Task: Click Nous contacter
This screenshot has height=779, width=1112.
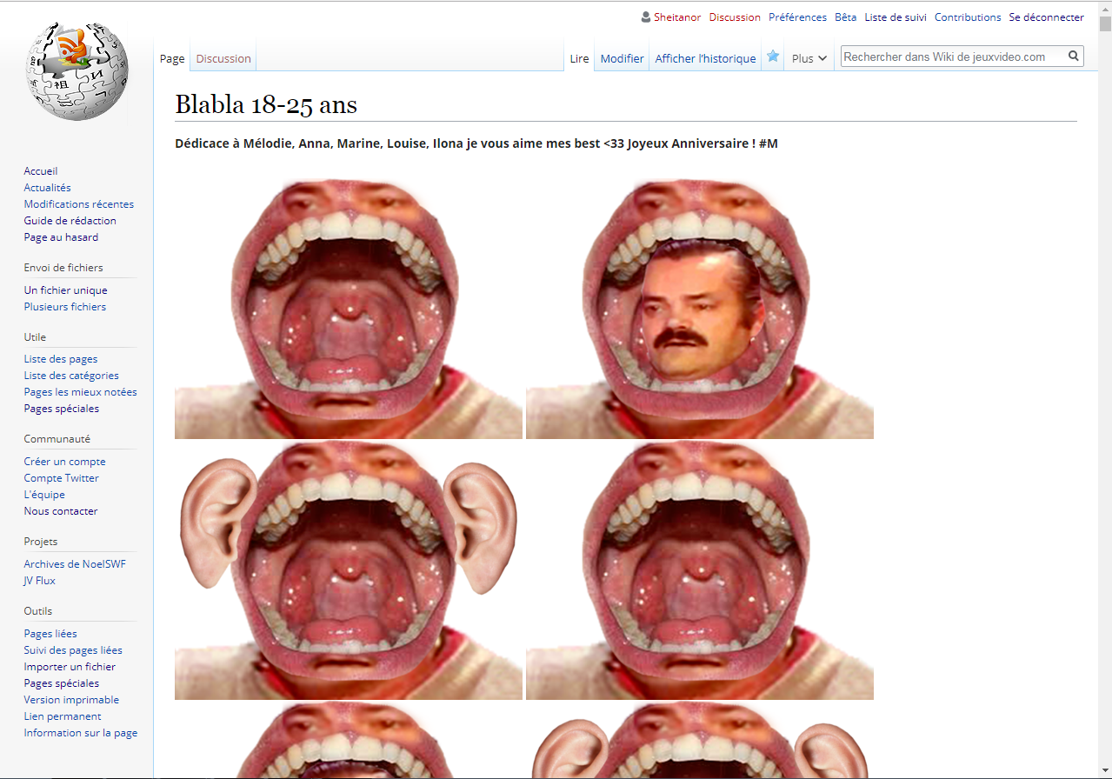Action: pyautogui.click(x=61, y=511)
